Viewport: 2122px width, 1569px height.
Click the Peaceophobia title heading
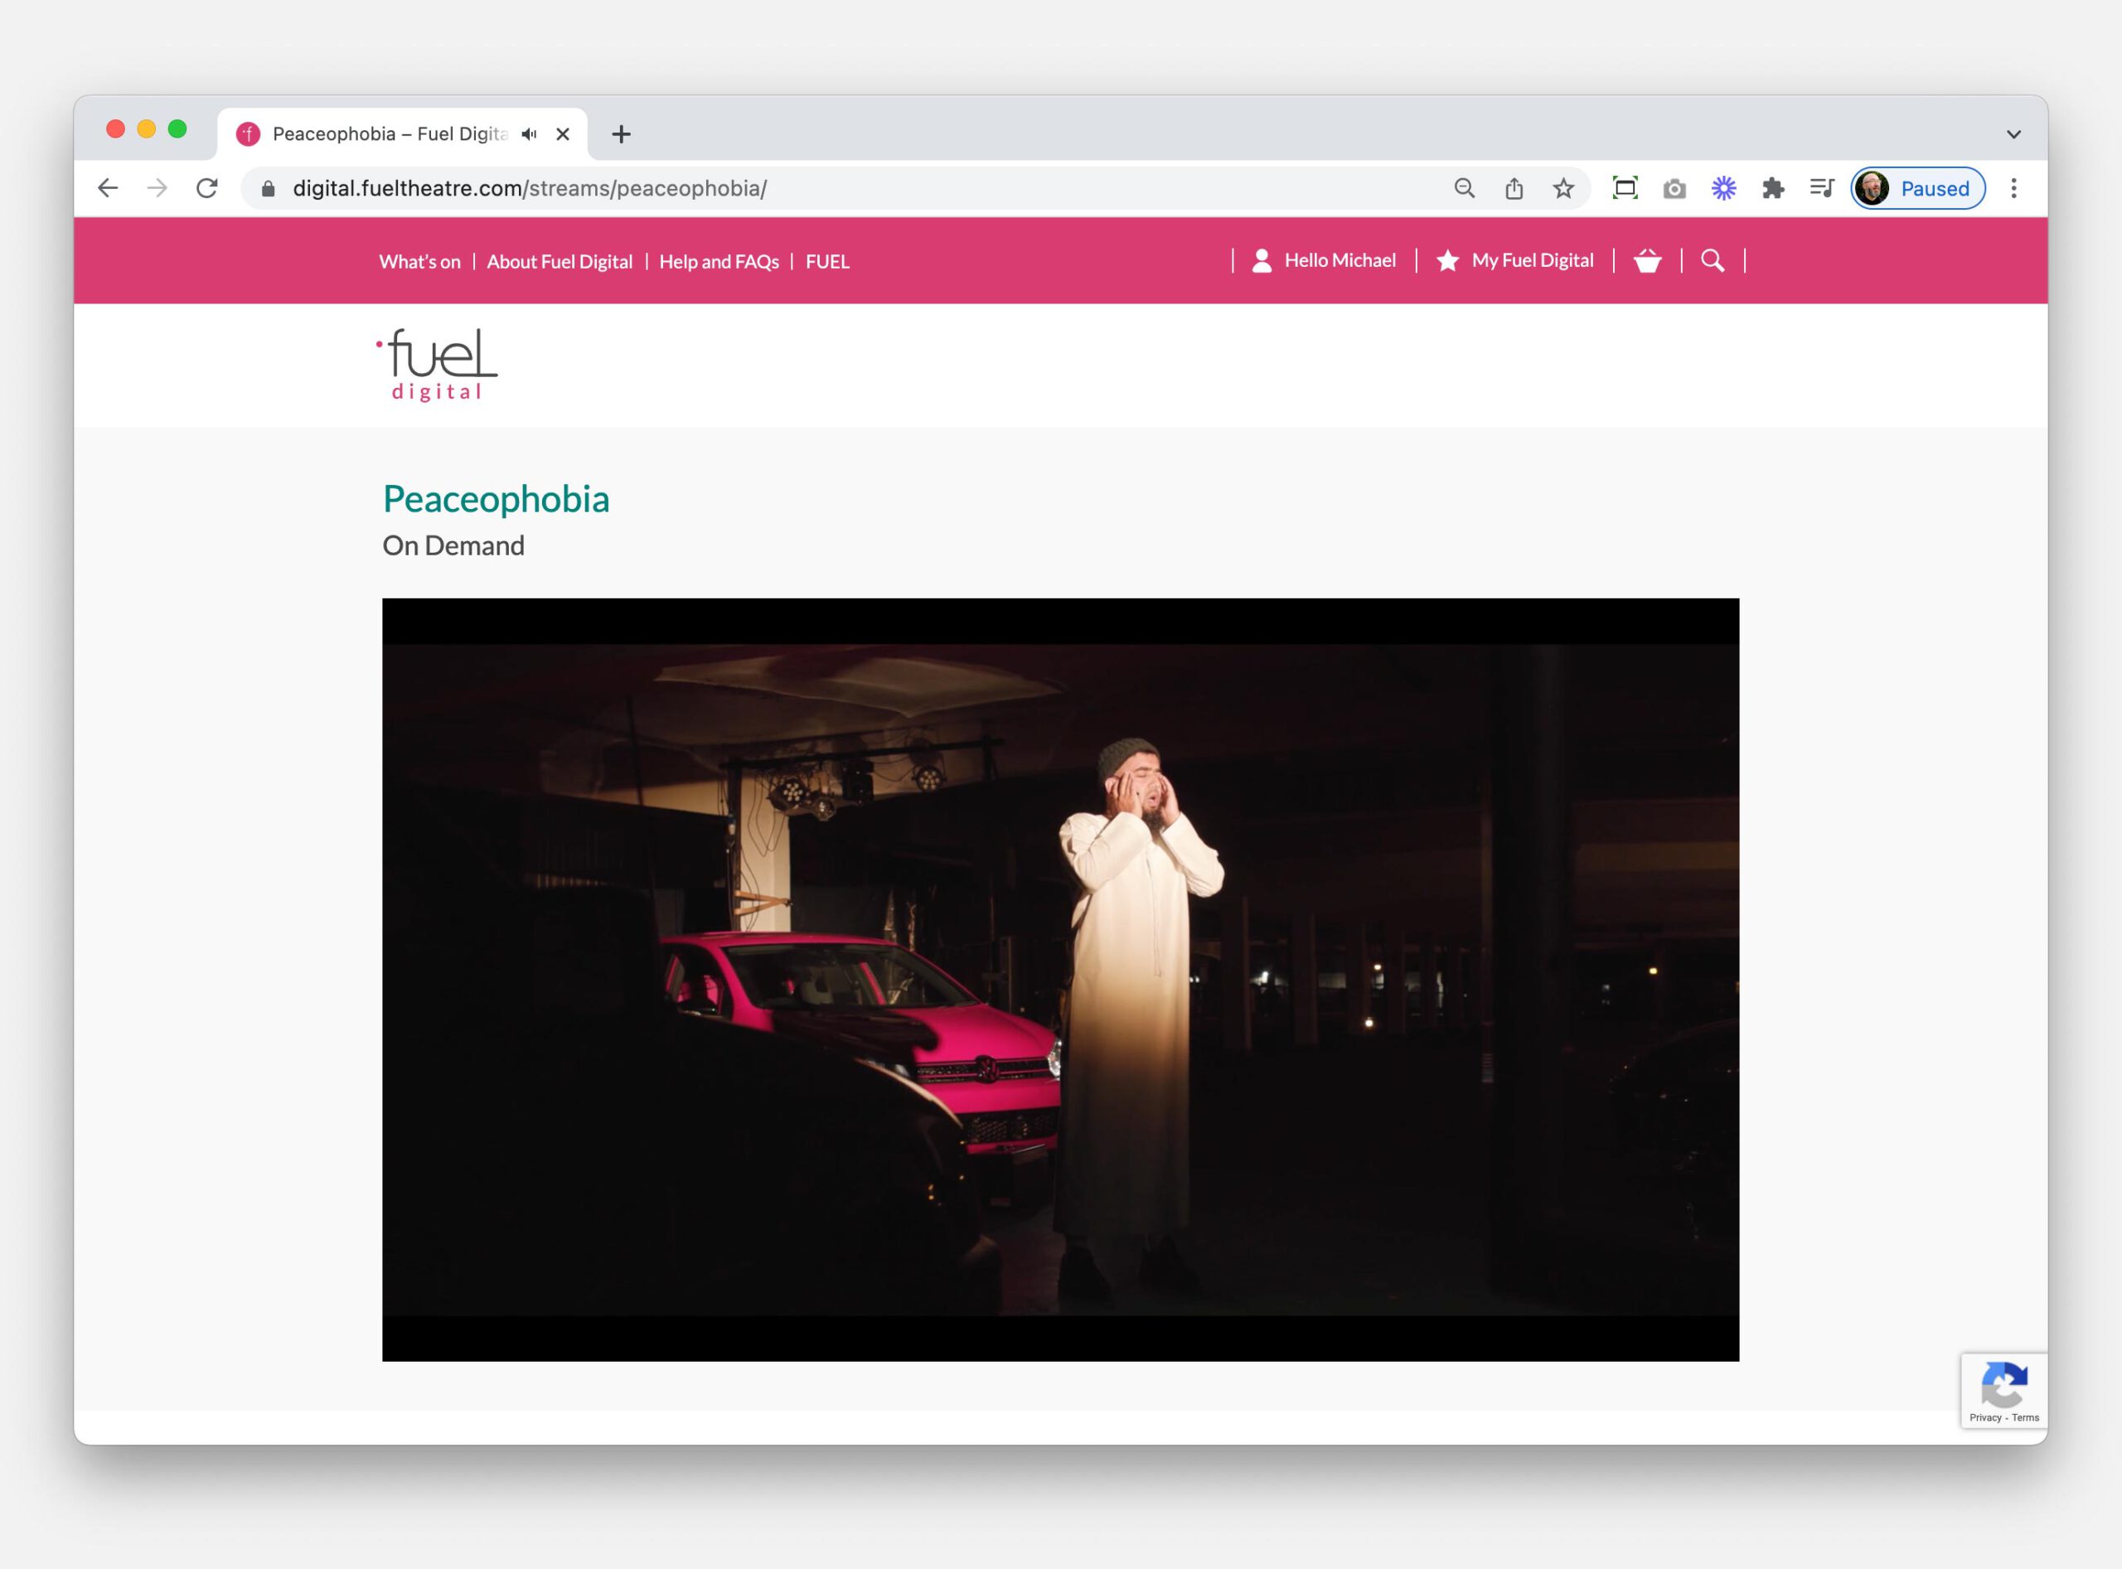(x=496, y=500)
